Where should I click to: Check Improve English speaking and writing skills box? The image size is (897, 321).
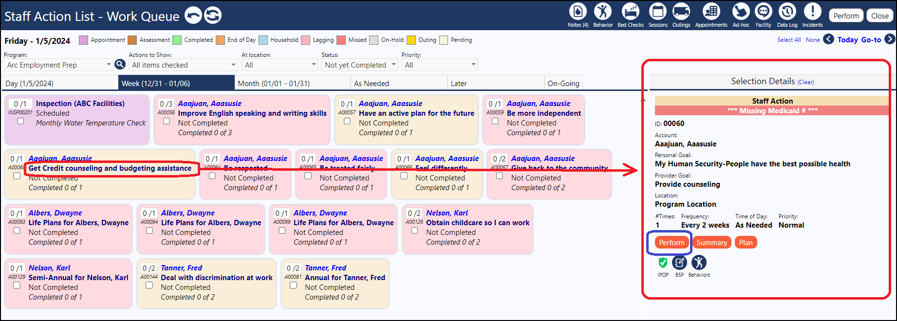tap(166, 121)
